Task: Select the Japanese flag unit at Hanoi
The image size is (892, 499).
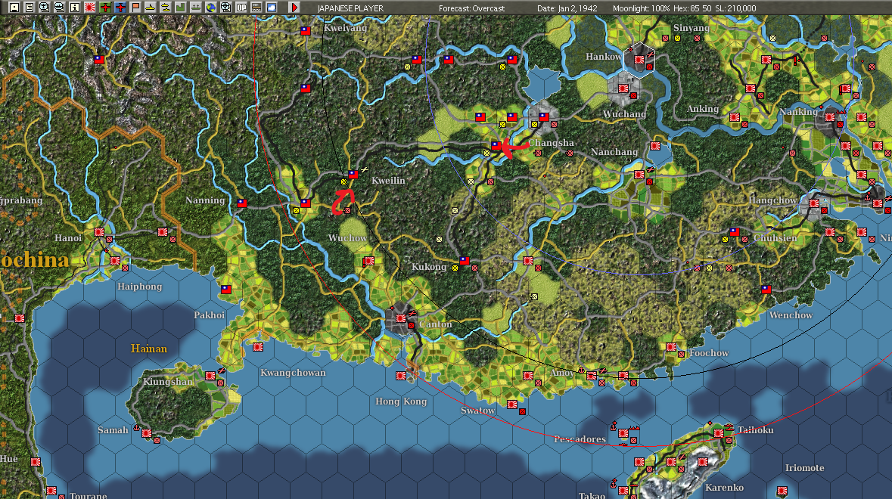Action: click(99, 232)
